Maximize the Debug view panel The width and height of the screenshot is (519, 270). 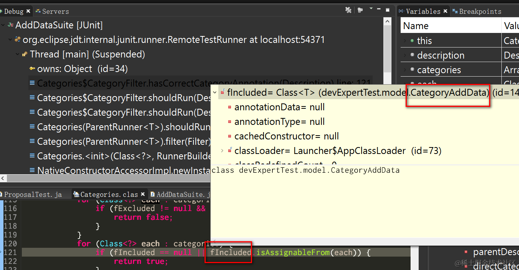click(388, 10)
